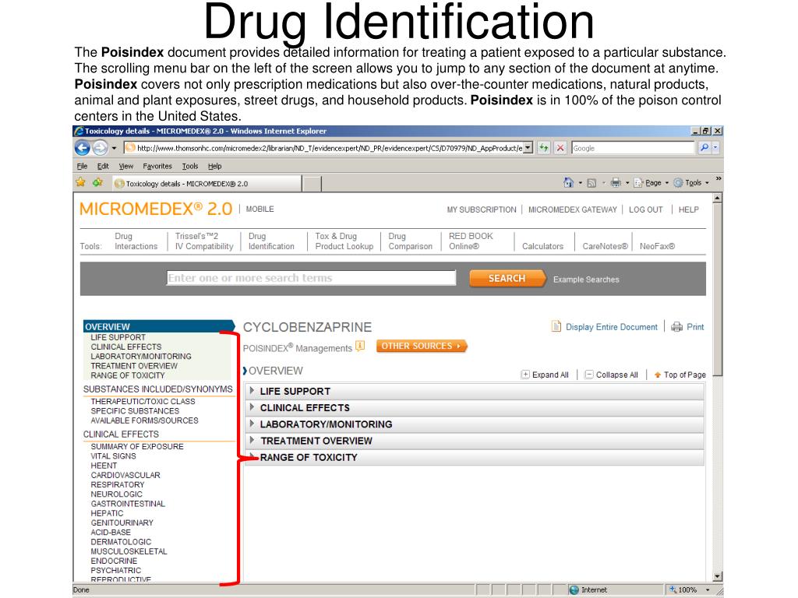Screen dimensions: 798x598
Task: Click the printer icon in command bar
Action: click(x=616, y=182)
